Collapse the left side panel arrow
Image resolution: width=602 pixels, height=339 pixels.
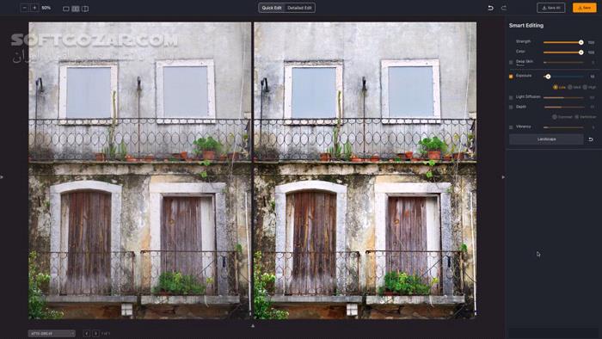[2, 177]
